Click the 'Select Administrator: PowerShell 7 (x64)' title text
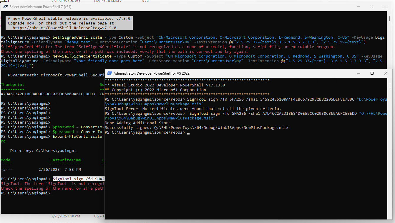The width and height of the screenshot is (395, 223). click(40, 6)
